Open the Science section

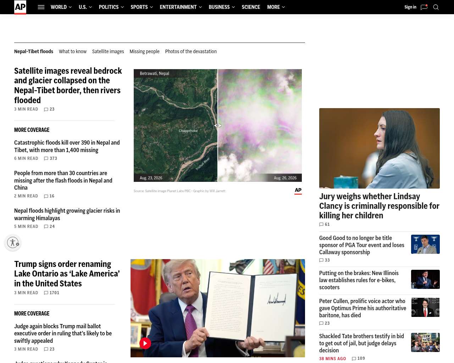(251, 7)
